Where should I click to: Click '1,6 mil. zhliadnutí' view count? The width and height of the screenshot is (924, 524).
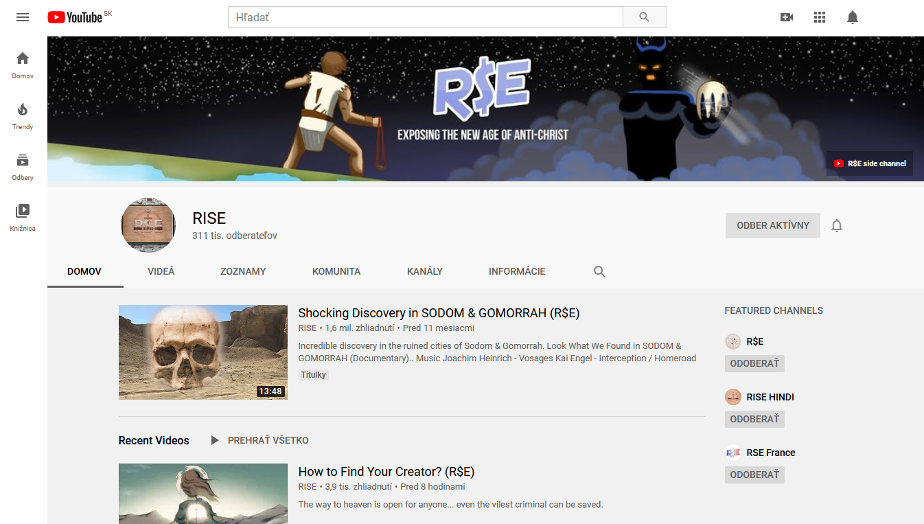pyautogui.click(x=360, y=328)
